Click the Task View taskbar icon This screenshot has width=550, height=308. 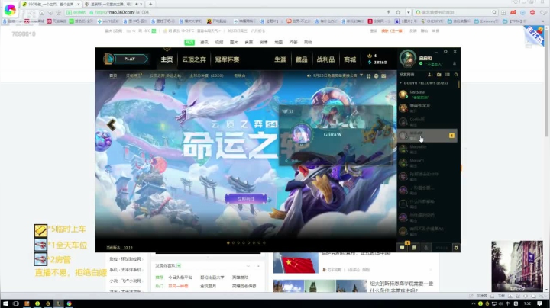coord(16,303)
